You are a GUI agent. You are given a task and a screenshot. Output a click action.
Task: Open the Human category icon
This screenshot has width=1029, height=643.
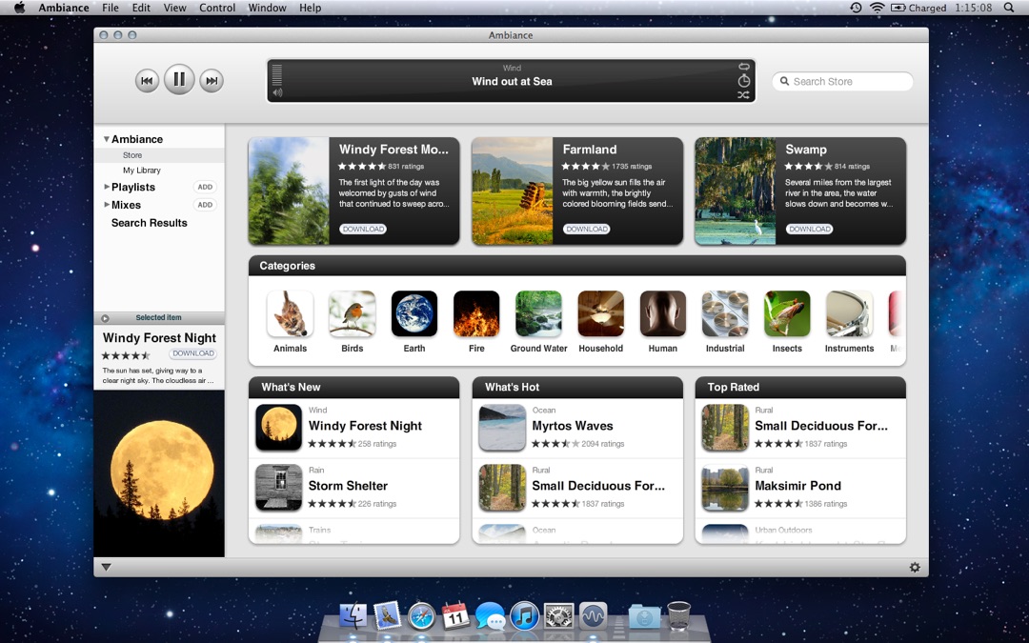point(663,313)
